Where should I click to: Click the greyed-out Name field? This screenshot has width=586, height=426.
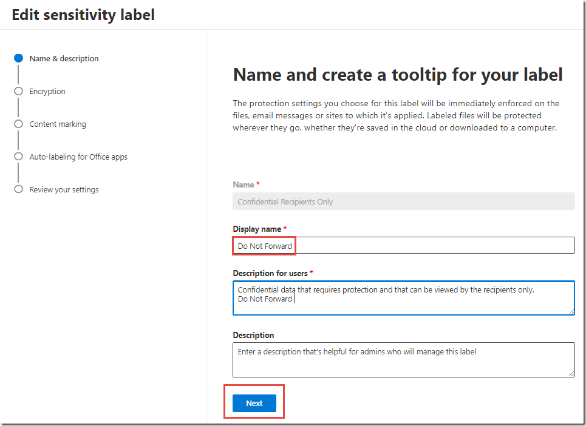click(403, 201)
